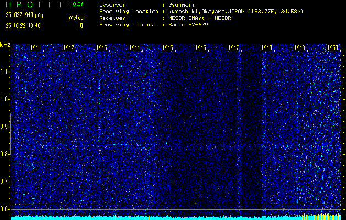This screenshot has width=346, height=220.
Task: Click the 1941 time marker
Action: click(36, 48)
